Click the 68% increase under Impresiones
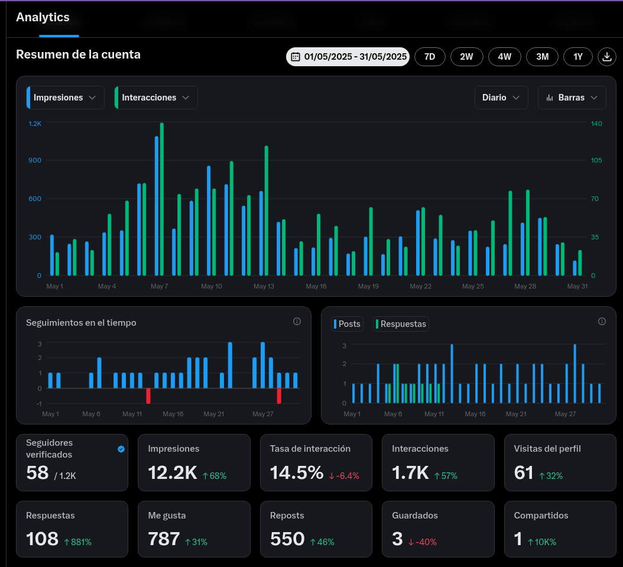The height and width of the screenshot is (567, 623). pyautogui.click(x=215, y=475)
